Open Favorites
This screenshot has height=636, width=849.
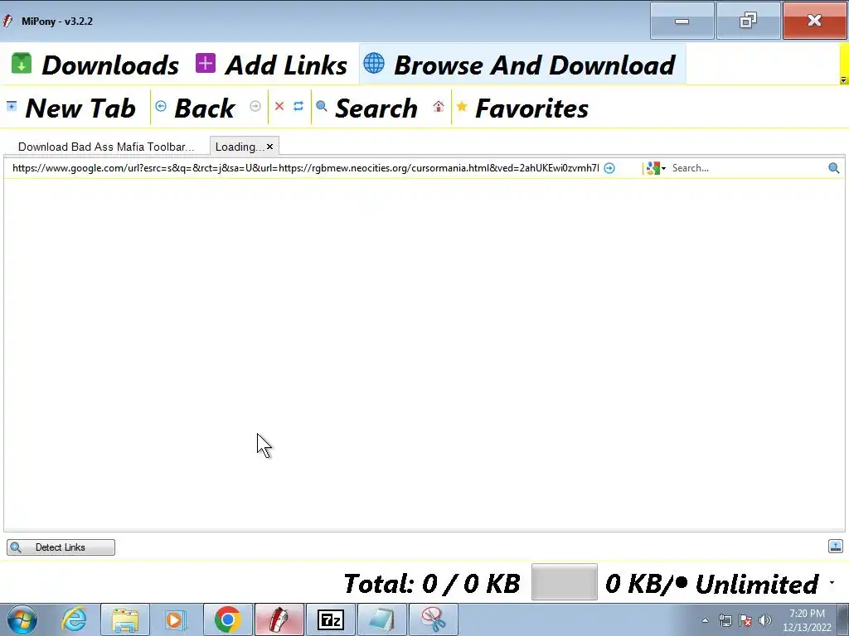(522, 108)
